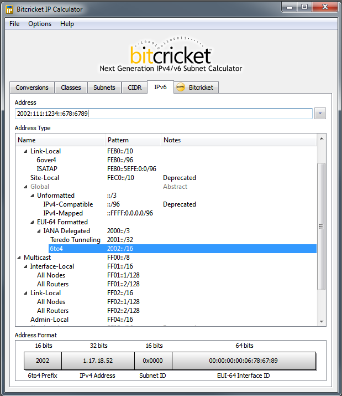Maximize the Bitcricket IP Calculator window
The height and width of the screenshot is (396, 342).
coord(304,7)
